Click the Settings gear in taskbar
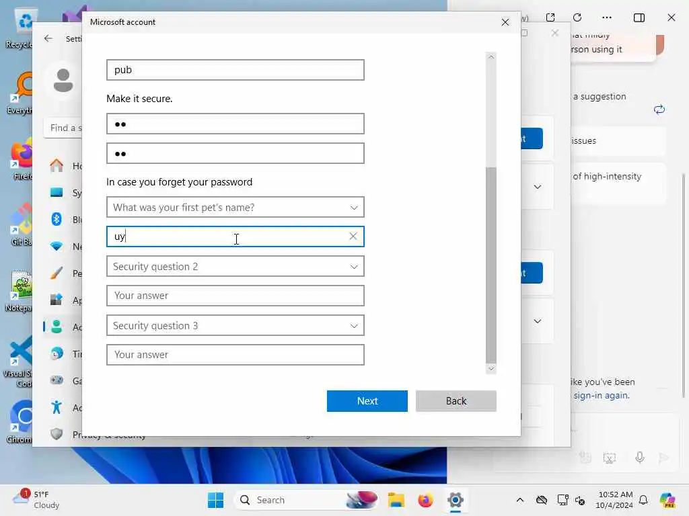Viewport: 689px width, 516px height. 456,500
